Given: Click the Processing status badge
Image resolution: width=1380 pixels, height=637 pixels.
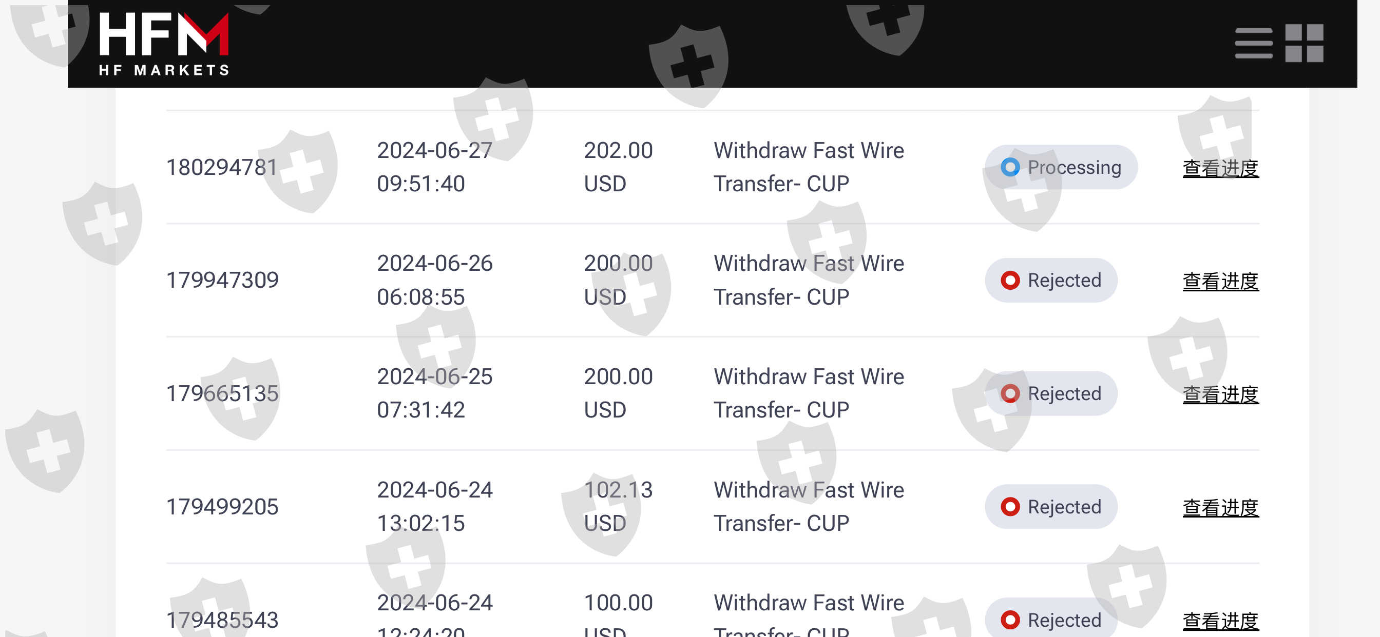Looking at the screenshot, I should (x=1061, y=168).
